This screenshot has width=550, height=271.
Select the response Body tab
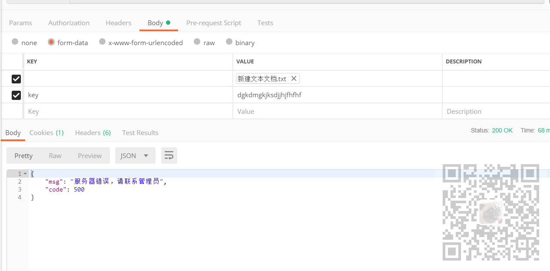(13, 132)
